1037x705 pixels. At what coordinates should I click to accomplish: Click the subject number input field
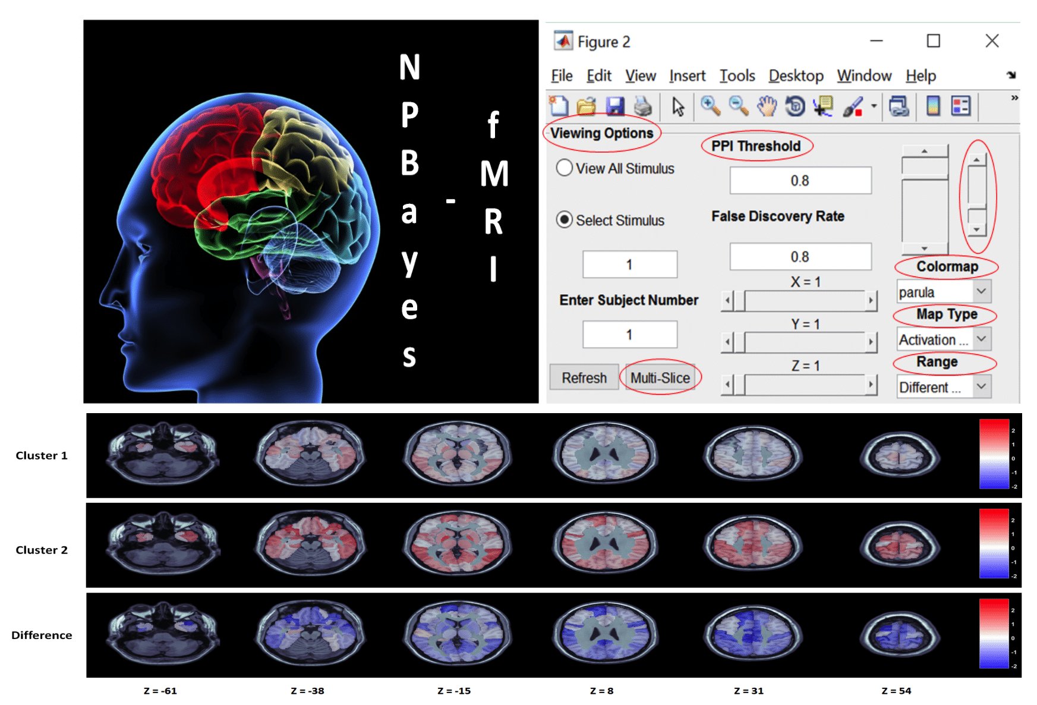[x=630, y=335]
